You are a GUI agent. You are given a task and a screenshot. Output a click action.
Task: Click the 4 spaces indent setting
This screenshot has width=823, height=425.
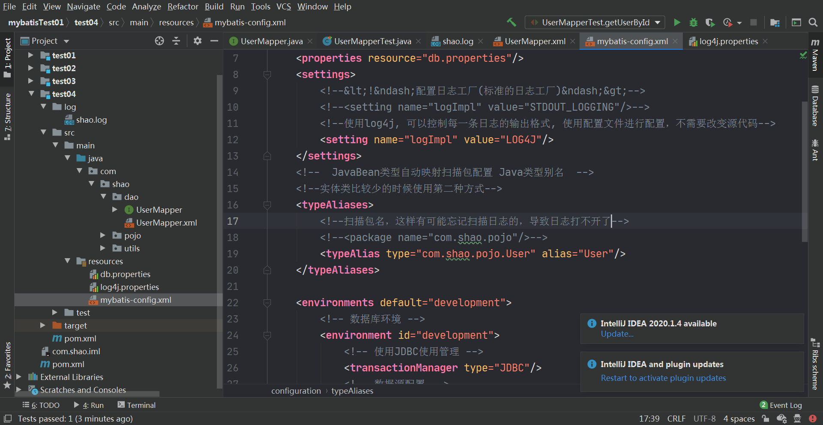pos(739,419)
